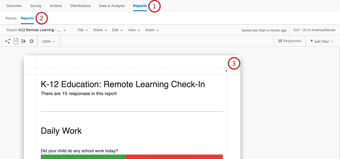Screen dimensions: 340x159
Task: Click the K-12 Education report title
Action: pyautogui.click(x=123, y=84)
